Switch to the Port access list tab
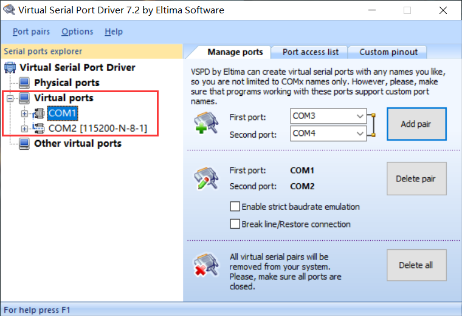This screenshot has height=316, width=462. click(x=311, y=52)
